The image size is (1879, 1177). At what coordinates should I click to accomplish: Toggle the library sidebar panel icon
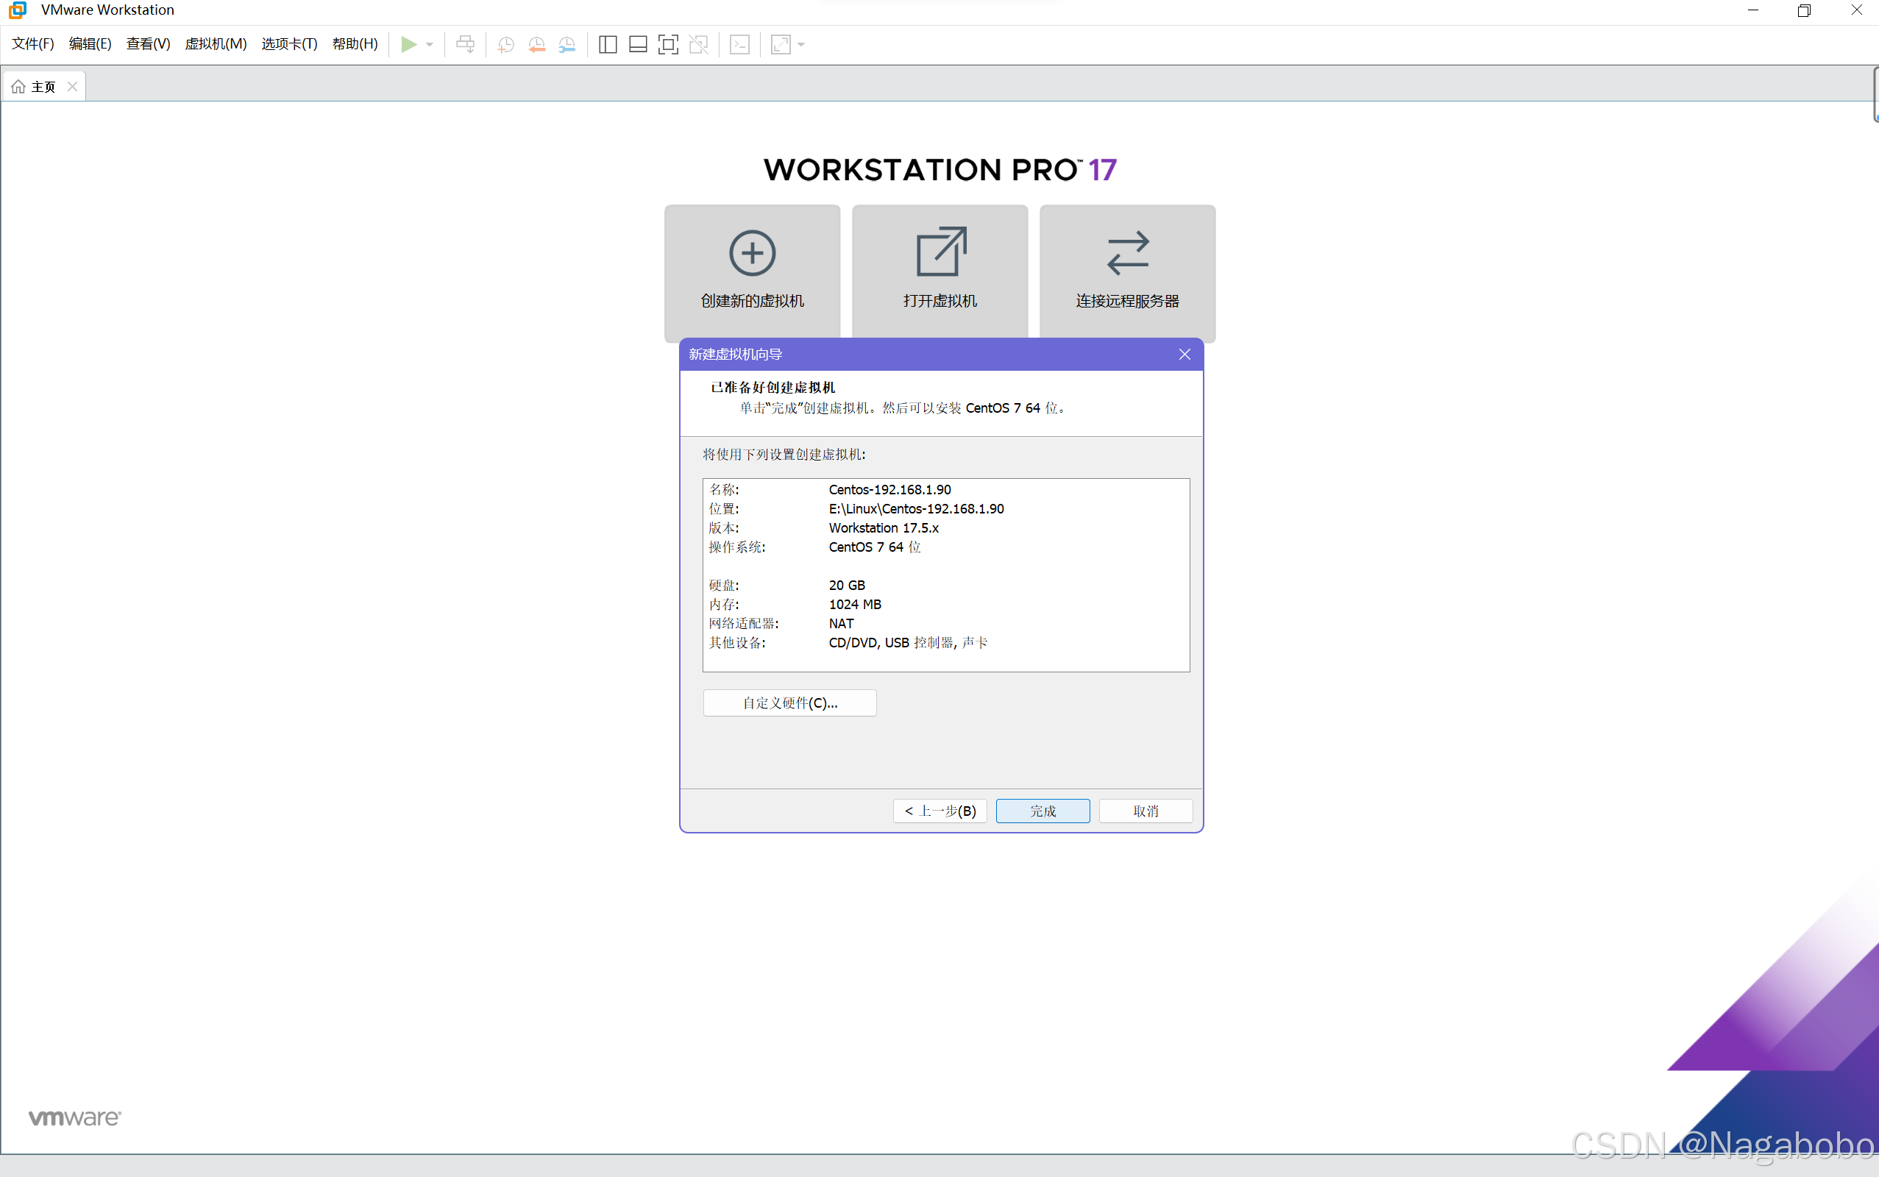[x=607, y=44]
